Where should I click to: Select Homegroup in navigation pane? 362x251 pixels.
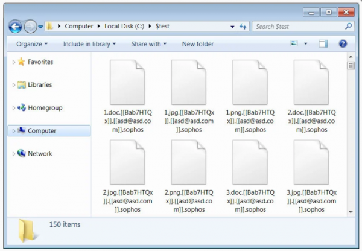[x=45, y=108]
